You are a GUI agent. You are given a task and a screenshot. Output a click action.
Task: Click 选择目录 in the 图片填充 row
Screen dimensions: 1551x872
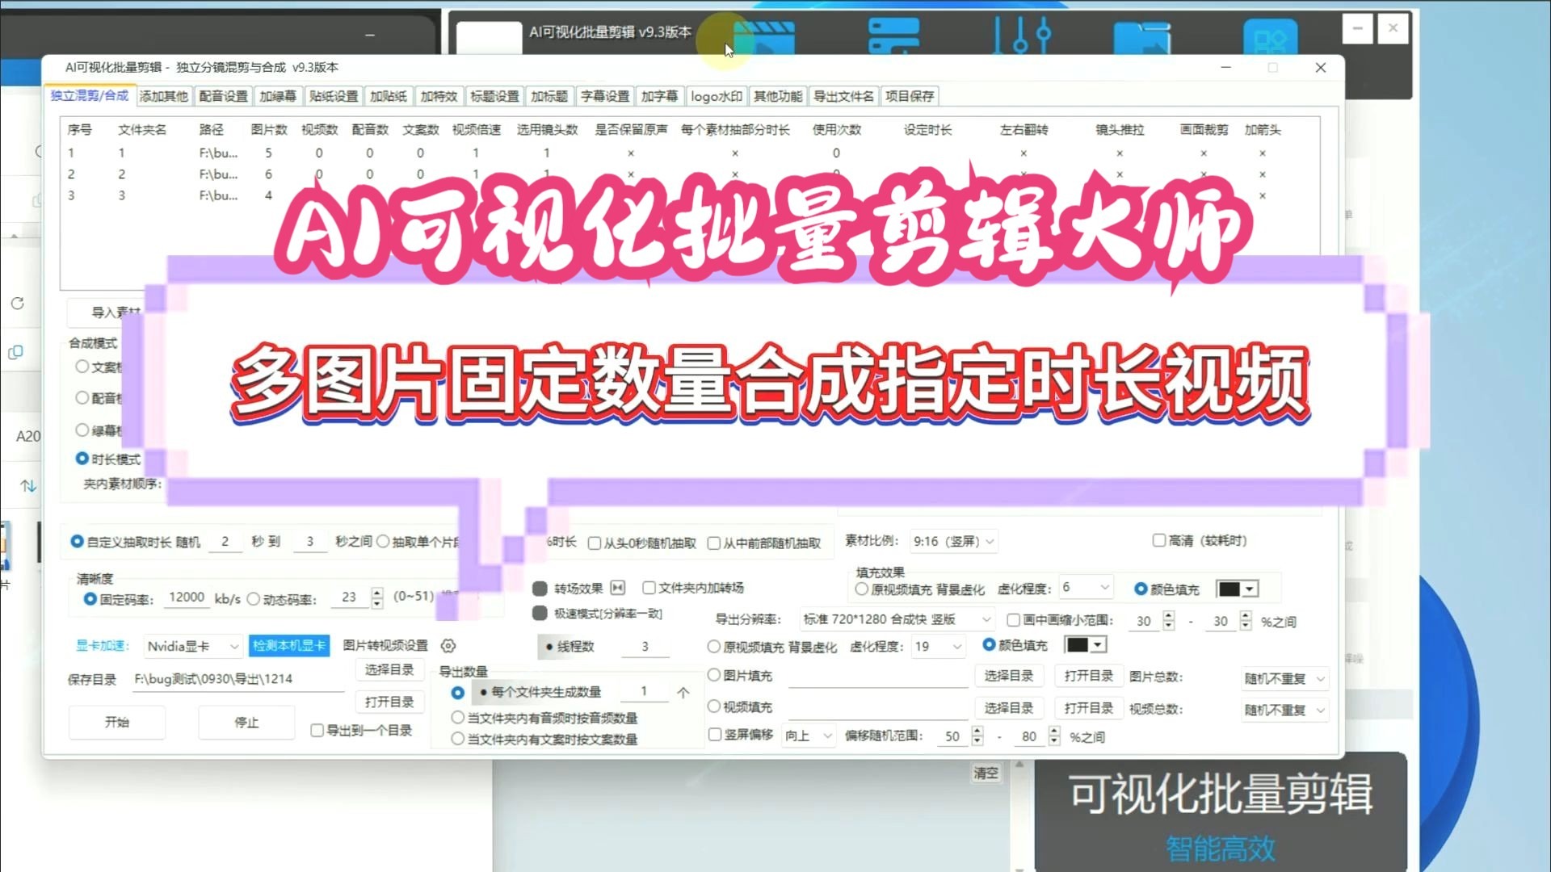[x=1009, y=676]
